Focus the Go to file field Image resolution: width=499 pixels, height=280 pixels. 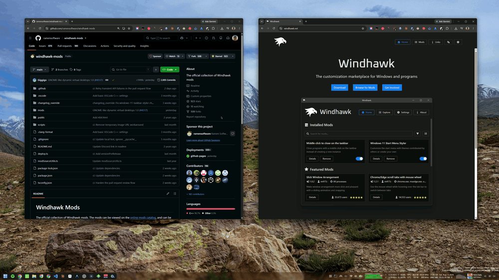click(130, 70)
